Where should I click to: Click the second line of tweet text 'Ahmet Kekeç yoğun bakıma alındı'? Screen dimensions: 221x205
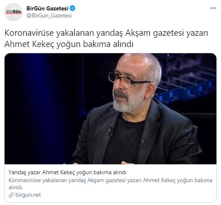tap(69, 44)
